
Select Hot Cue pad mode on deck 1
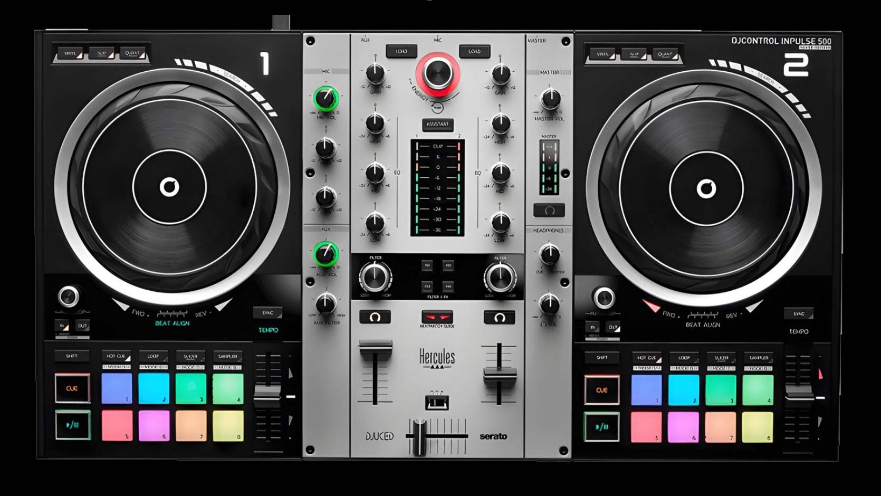pyautogui.click(x=116, y=357)
